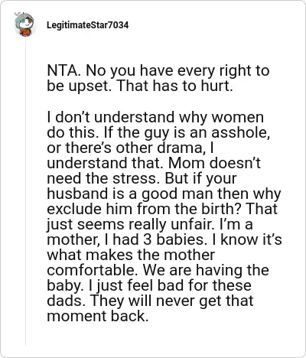Click the final words 'moment back.'
The image size is (306, 358).
[x=98, y=316]
